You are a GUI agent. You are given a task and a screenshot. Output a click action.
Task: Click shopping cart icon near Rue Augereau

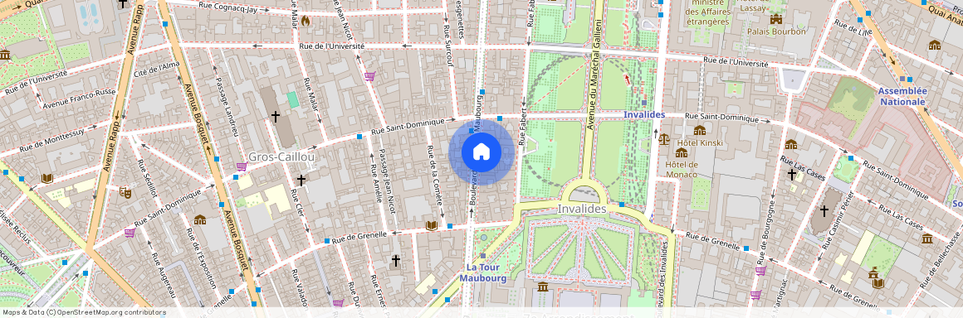tap(130, 232)
